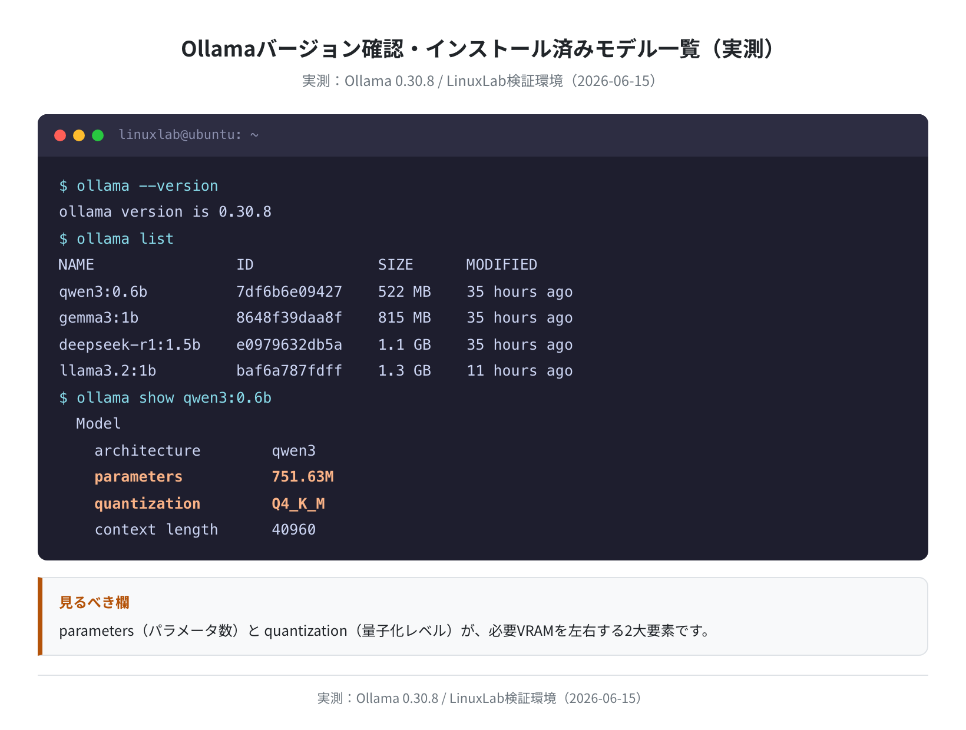The height and width of the screenshot is (730, 966).
Task: Select the ID 'e0979632db5a'
Action: tap(289, 345)
